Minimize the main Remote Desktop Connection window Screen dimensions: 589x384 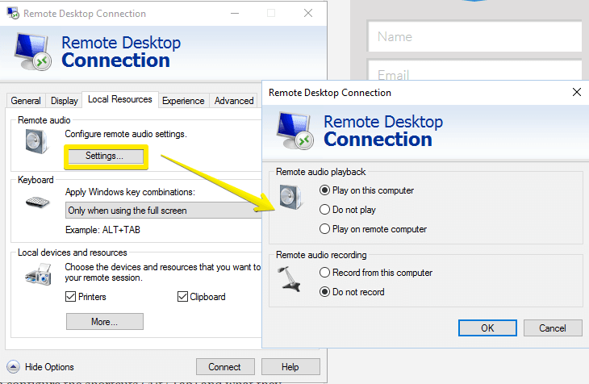click(235, 13)
